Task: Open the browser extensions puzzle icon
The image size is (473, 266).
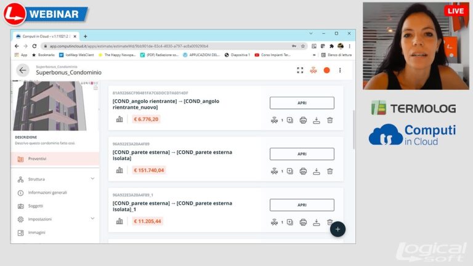Action: (331, 46)
